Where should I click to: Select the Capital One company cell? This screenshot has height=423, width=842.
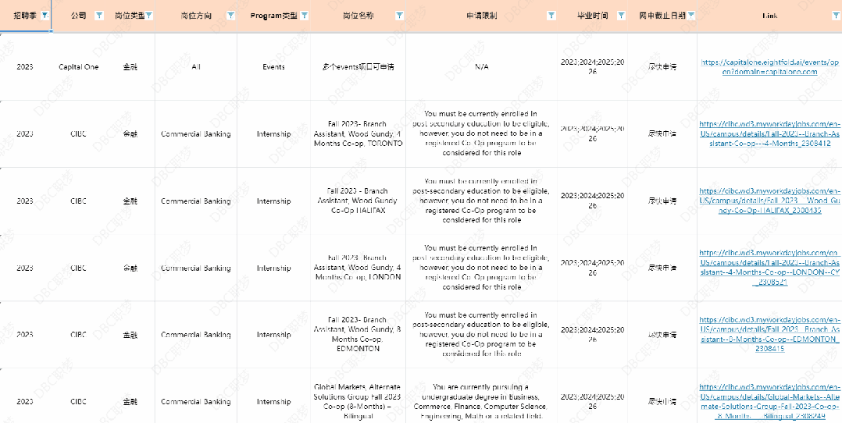[x=78, y=67]
